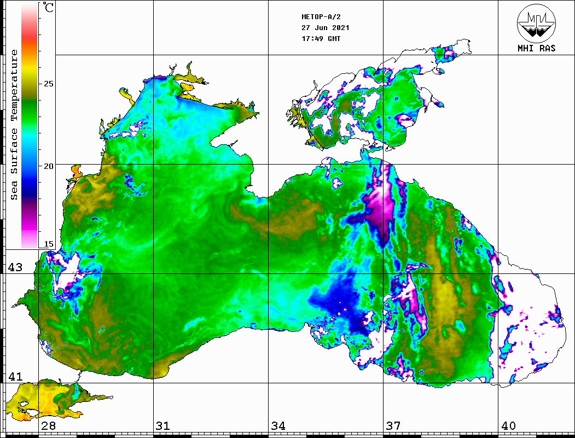Click the longitude label '40'
The width and height of the screenshot is (575, 438).
tap(508, 425)
